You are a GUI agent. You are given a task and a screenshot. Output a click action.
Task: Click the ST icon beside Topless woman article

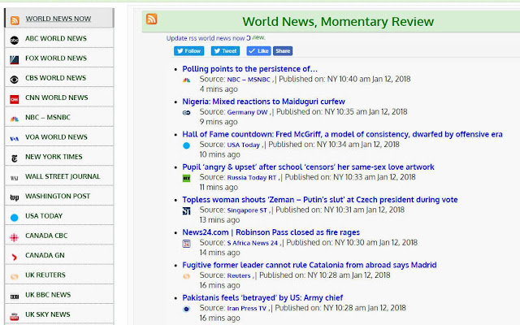[x=186, y=211]
